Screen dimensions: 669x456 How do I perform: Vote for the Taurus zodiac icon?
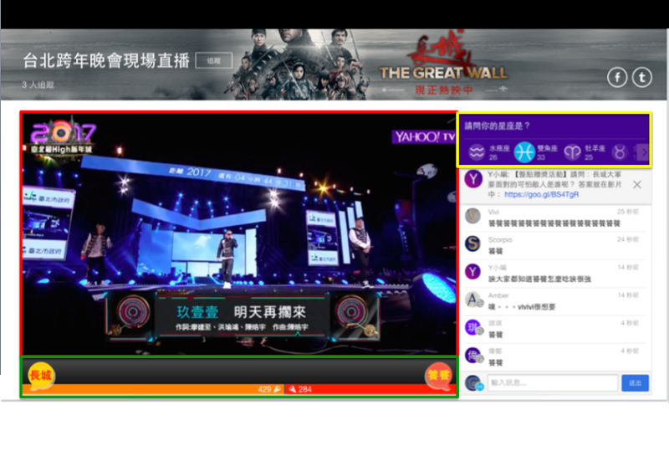pos(620,152)
